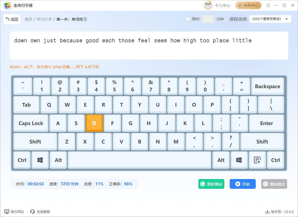Click the green 重新测试 retest button
Screen dimensions: 298x217
point(211,184)
